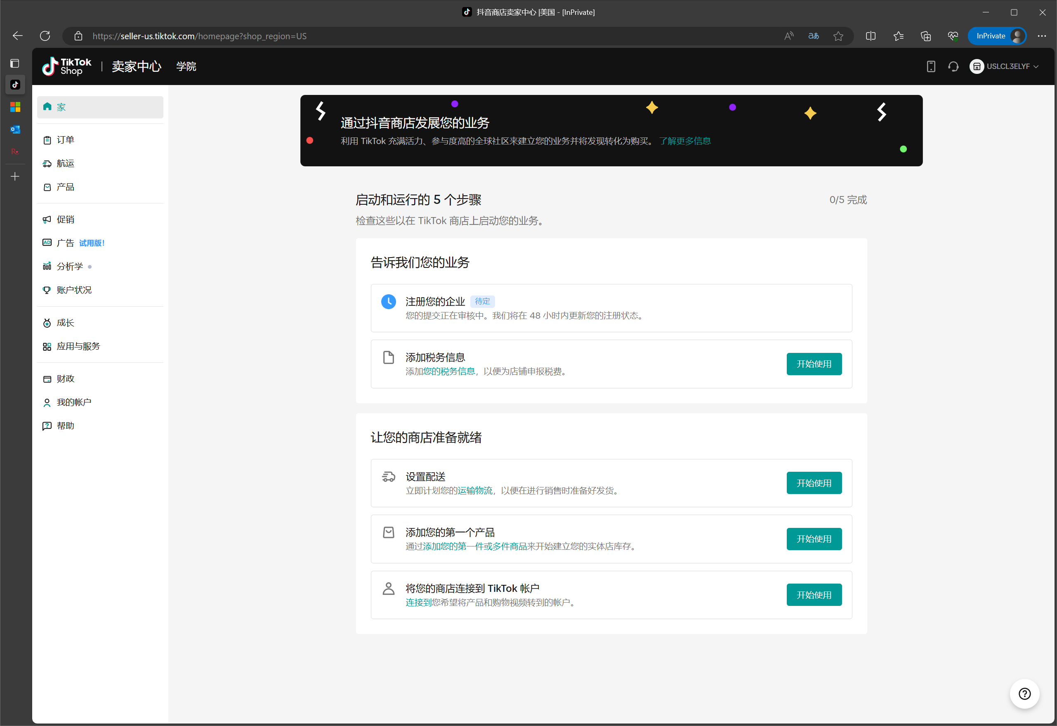Screen dimensions: 1057x726
Task: Open 卖家中心 header link
Action: (x=137, y=66)
